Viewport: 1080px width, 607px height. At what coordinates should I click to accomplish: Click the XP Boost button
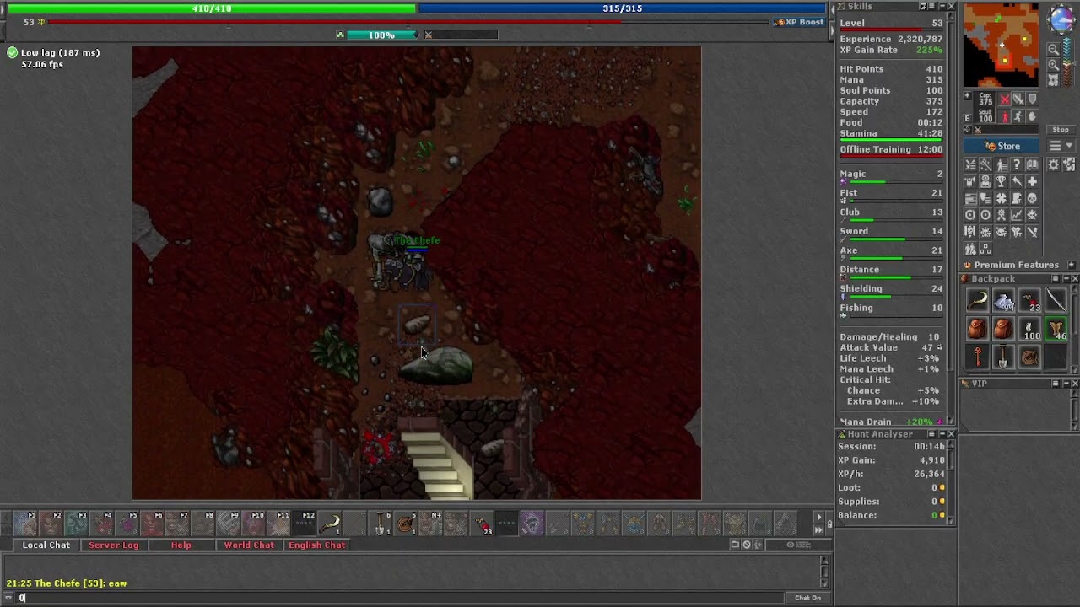(799, 22)
